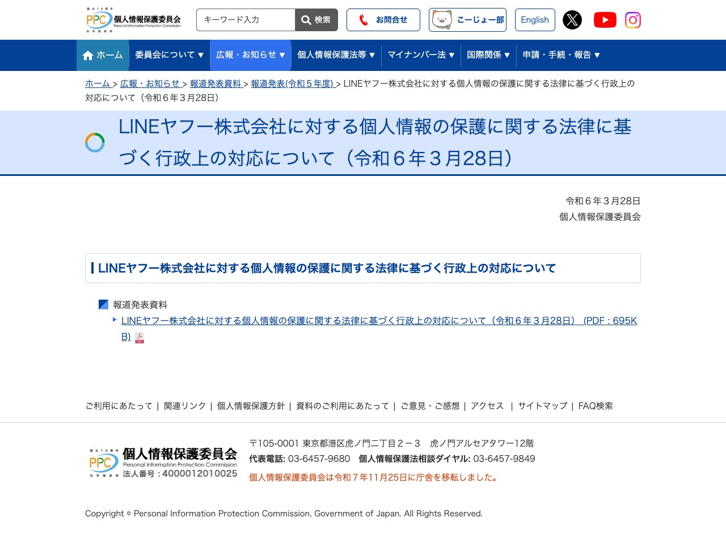Expand the 国際関係 menu
Image resolution: width=726 pixels, height=538 pixels.
click(488, 55)
